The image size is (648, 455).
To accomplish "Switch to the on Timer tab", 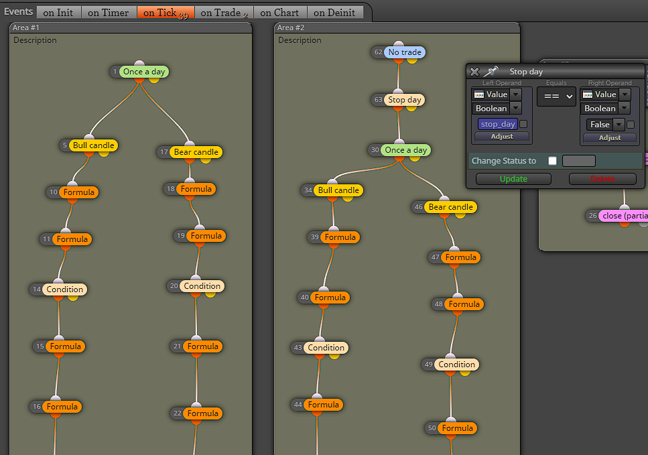I will (x=109, y=13).
